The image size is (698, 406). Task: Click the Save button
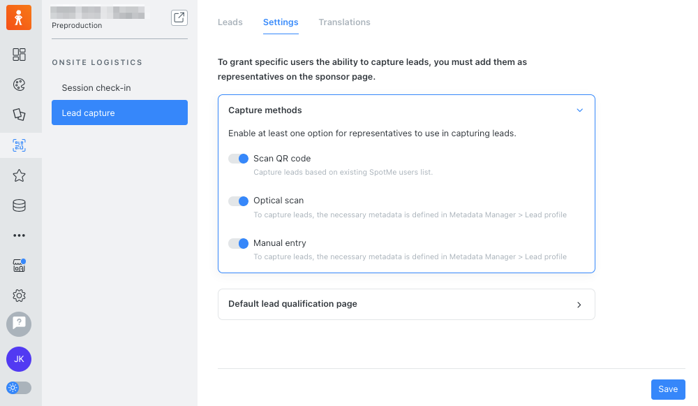click(668, 389)
